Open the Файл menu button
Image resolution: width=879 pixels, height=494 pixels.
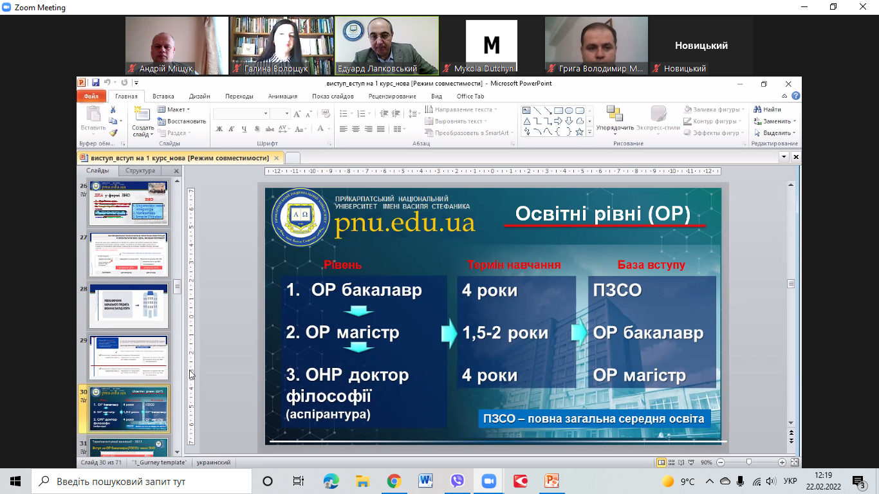point(91,96)
